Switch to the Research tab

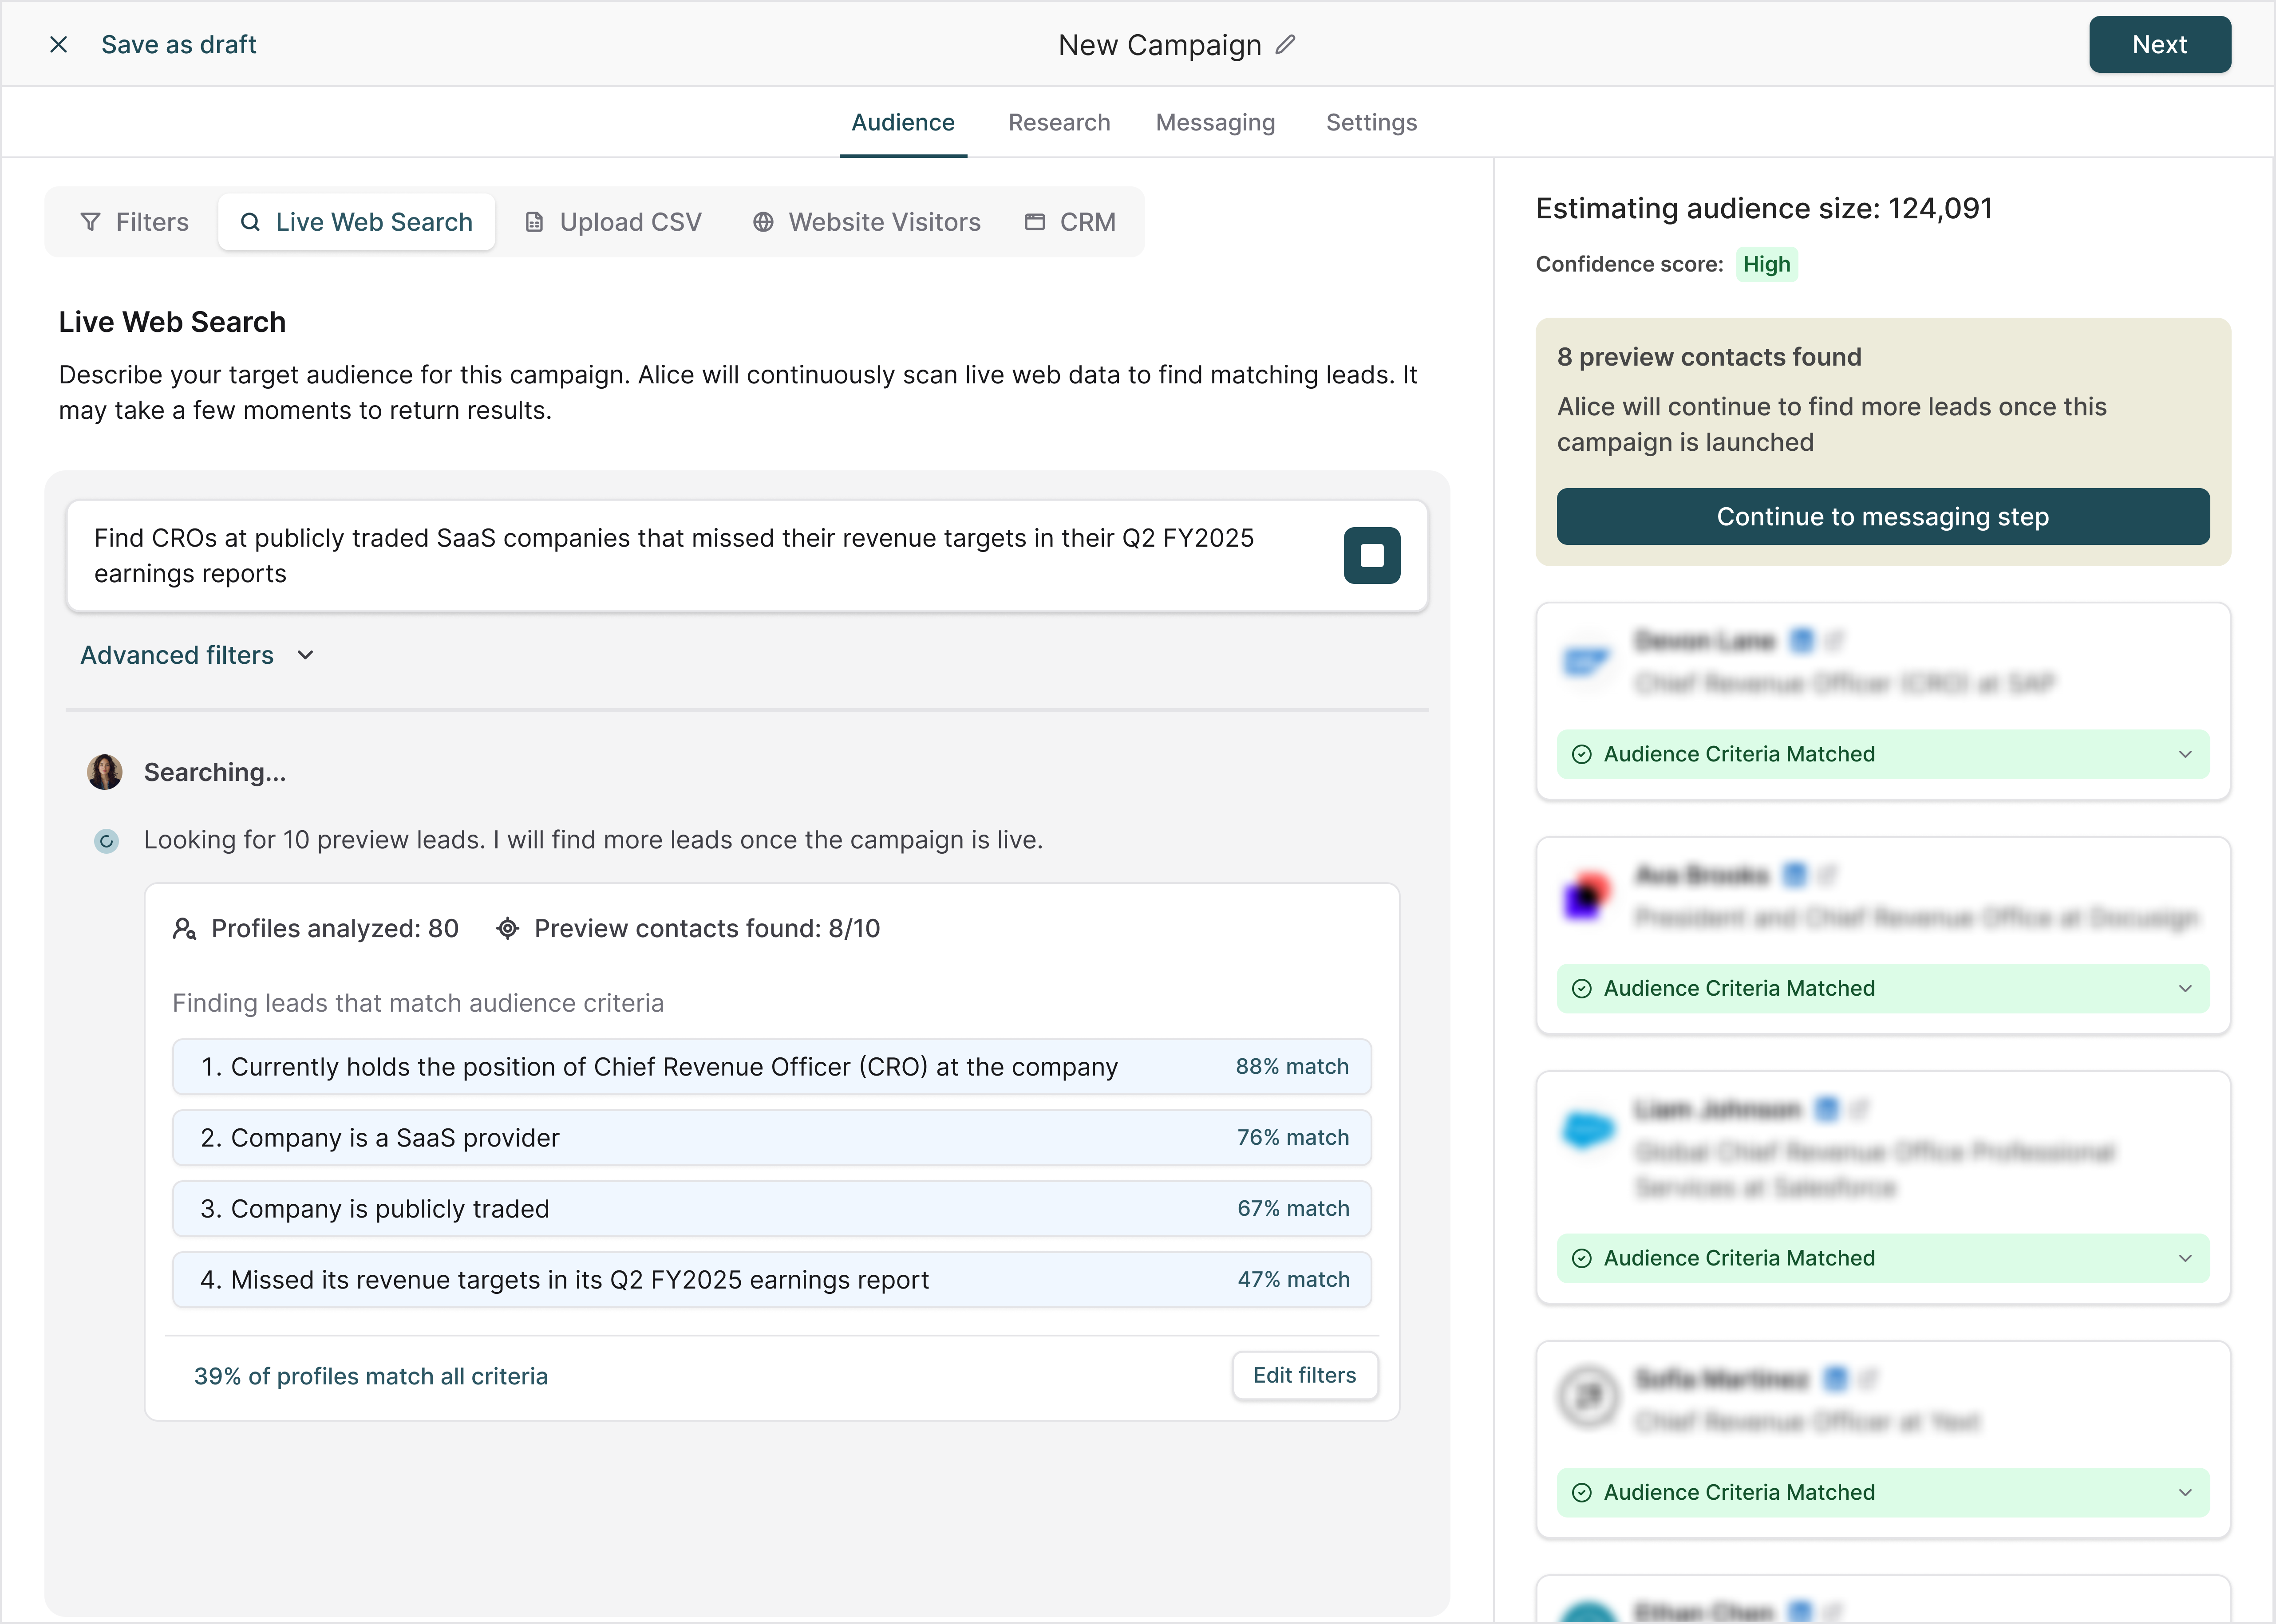pyautogui.click(x=1059, y=122)
